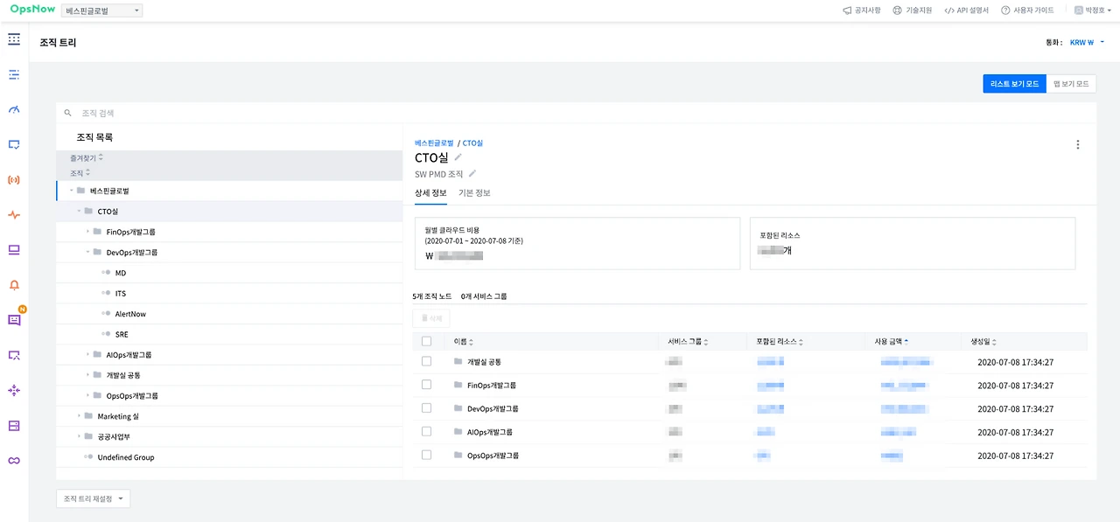Select Undefined Group in organization tree
The height and width of the screenshot is (522, 1120).
pyautogui.click(x=126, y=457)
